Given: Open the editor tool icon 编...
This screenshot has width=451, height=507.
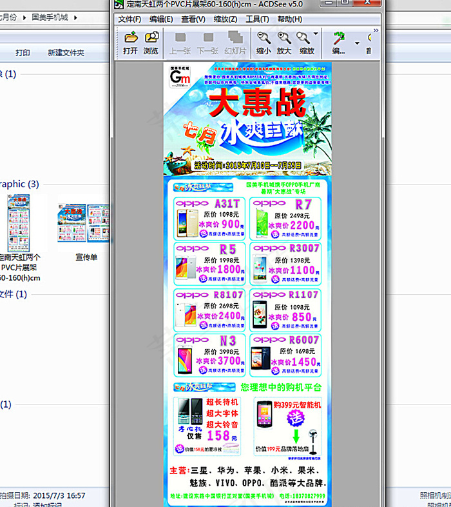Looking at the screenshot, I should click(339, 43).
